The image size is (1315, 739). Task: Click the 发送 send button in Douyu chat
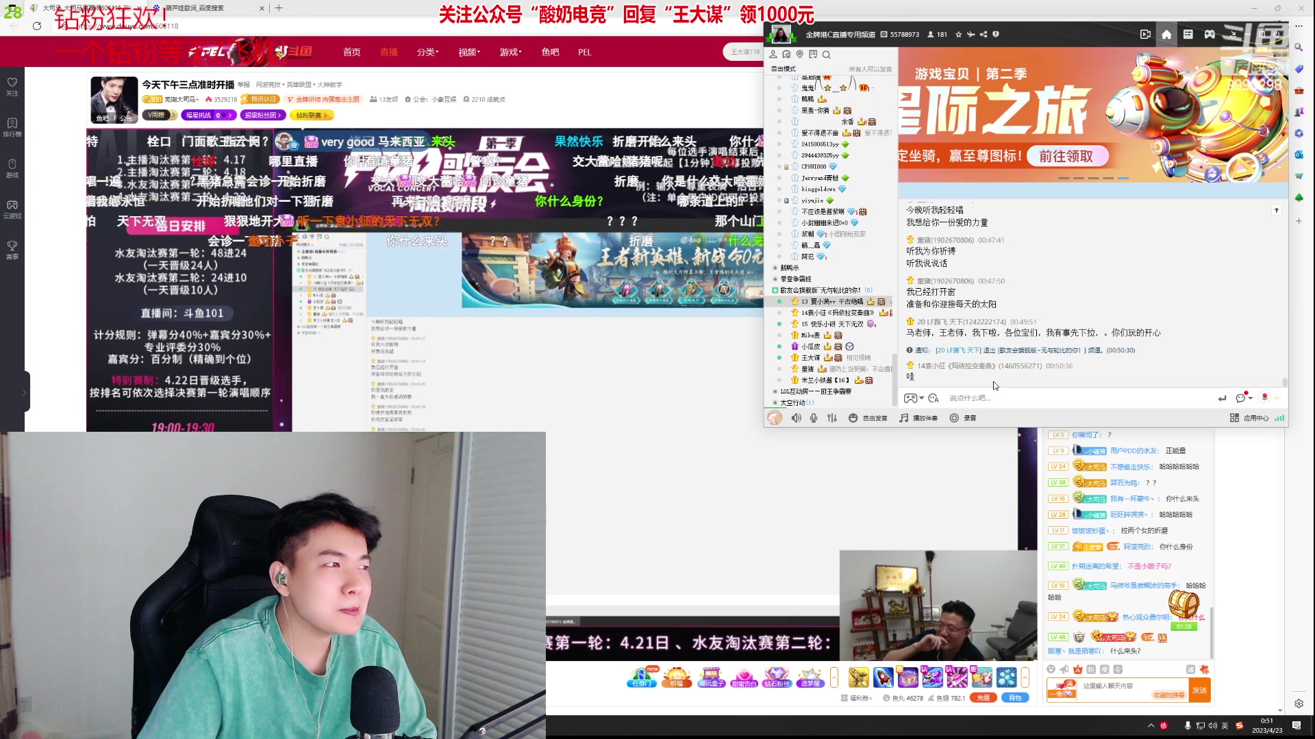point(1200,690)
